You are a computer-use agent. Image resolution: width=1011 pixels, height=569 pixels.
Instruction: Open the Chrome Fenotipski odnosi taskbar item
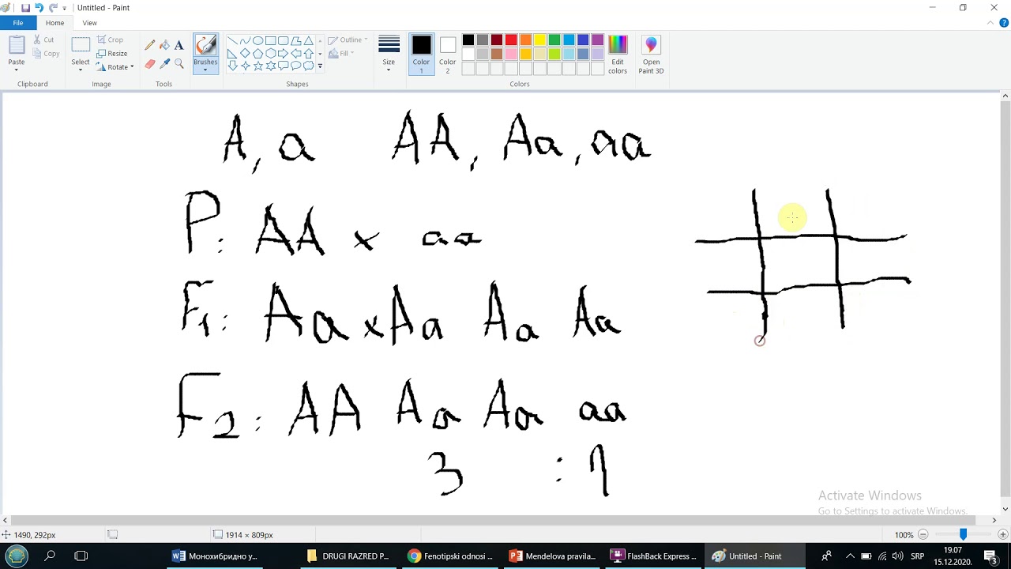453,556
